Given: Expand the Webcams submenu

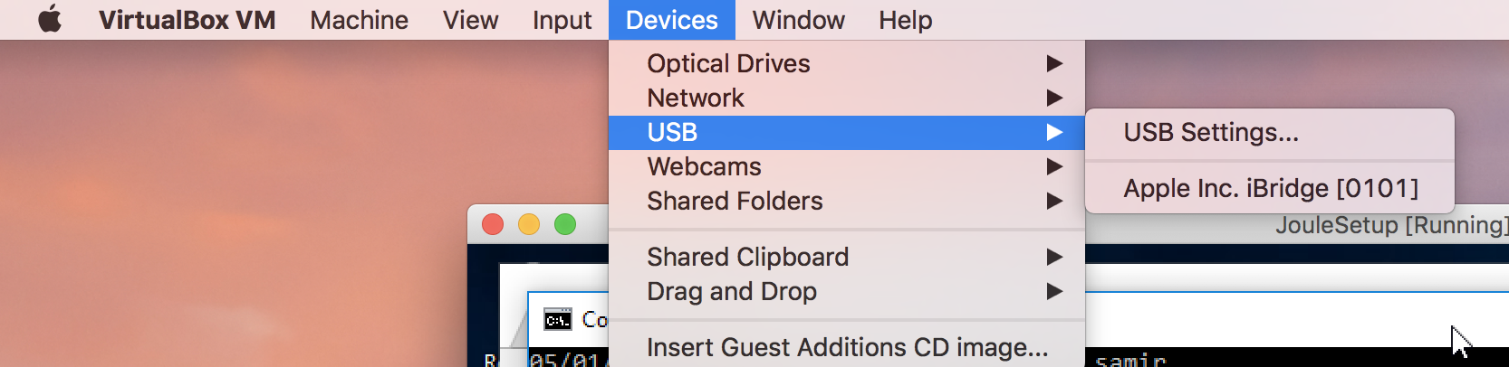Looking at the screenshot, I should (847, 166).
